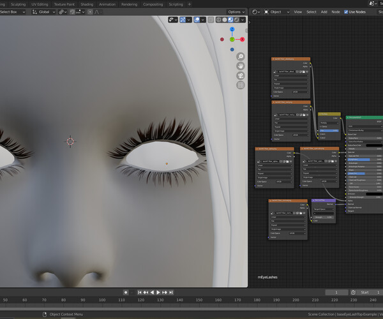Open the Global transform orientation dropdown
This screenshot has height=319, width=383.
point(43,12)
